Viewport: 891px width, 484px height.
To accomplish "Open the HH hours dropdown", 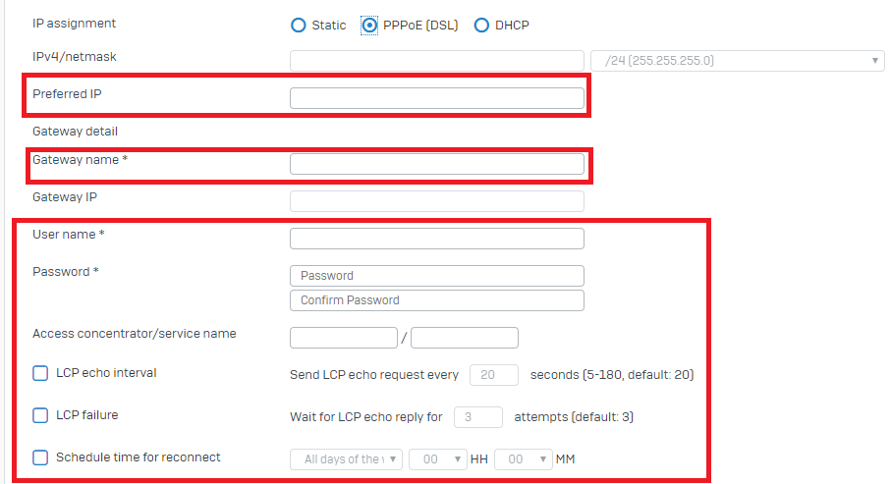I will coord(437,459).
